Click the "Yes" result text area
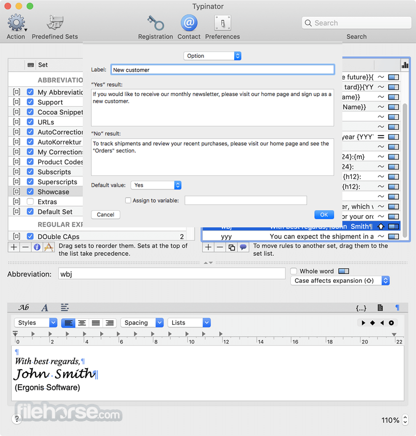The width and height of the screenshot is (416, 436). point(212,108)
